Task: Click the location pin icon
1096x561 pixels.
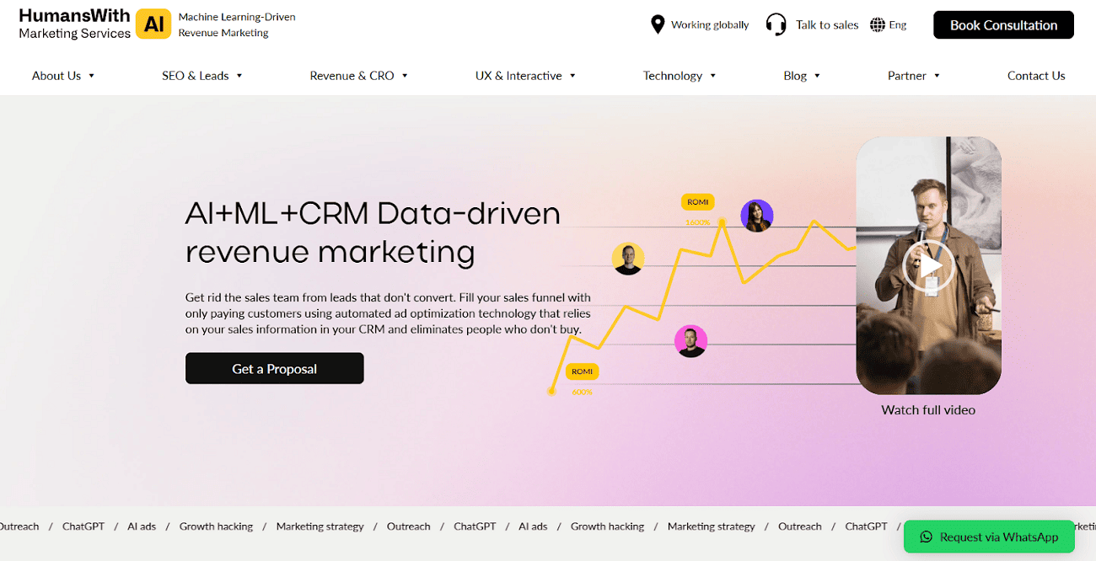Action: [x=658, y=24]
